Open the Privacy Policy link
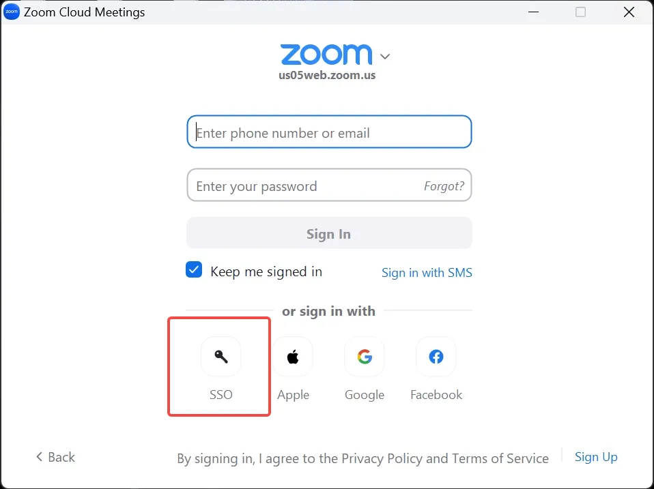Image resolution: width=654 pixels, height=489 pixels. (x=382, y=458)
